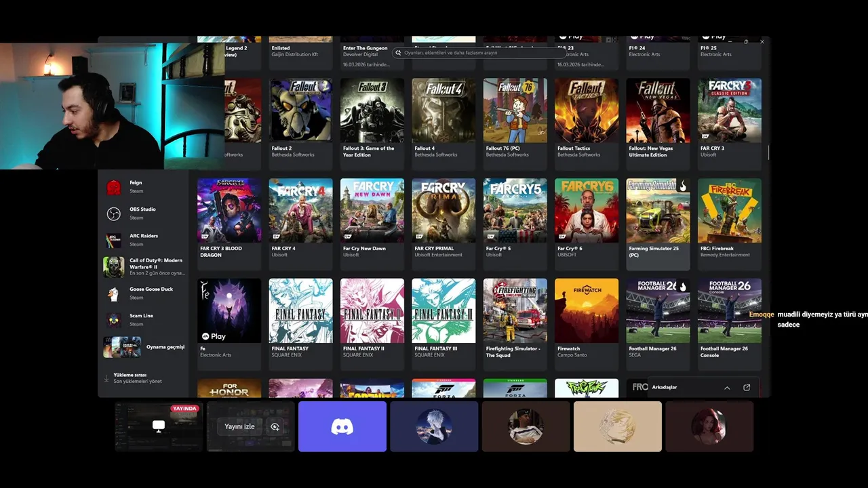This screenshot has width=868, height=488.
Task: Click the library vertical scrollbar
Action: [x=768, y=152]
